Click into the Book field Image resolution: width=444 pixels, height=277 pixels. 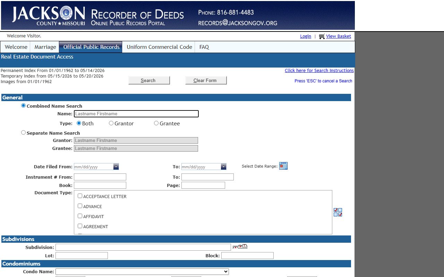(100, 185)
